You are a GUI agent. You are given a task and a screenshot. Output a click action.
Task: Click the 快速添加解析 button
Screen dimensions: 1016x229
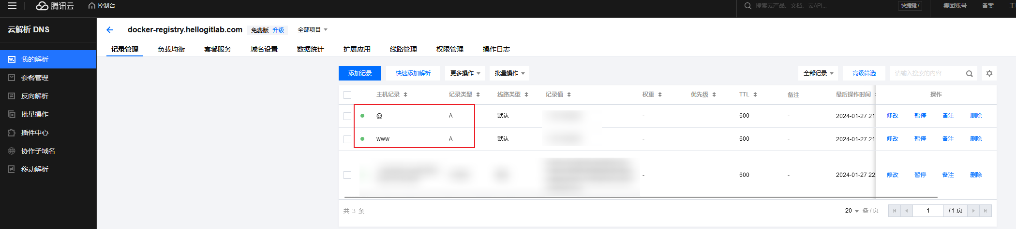(x=413, y=73)
